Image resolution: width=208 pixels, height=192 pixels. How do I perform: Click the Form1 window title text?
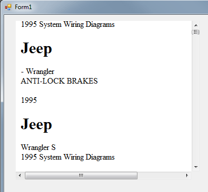coord(23,7)
